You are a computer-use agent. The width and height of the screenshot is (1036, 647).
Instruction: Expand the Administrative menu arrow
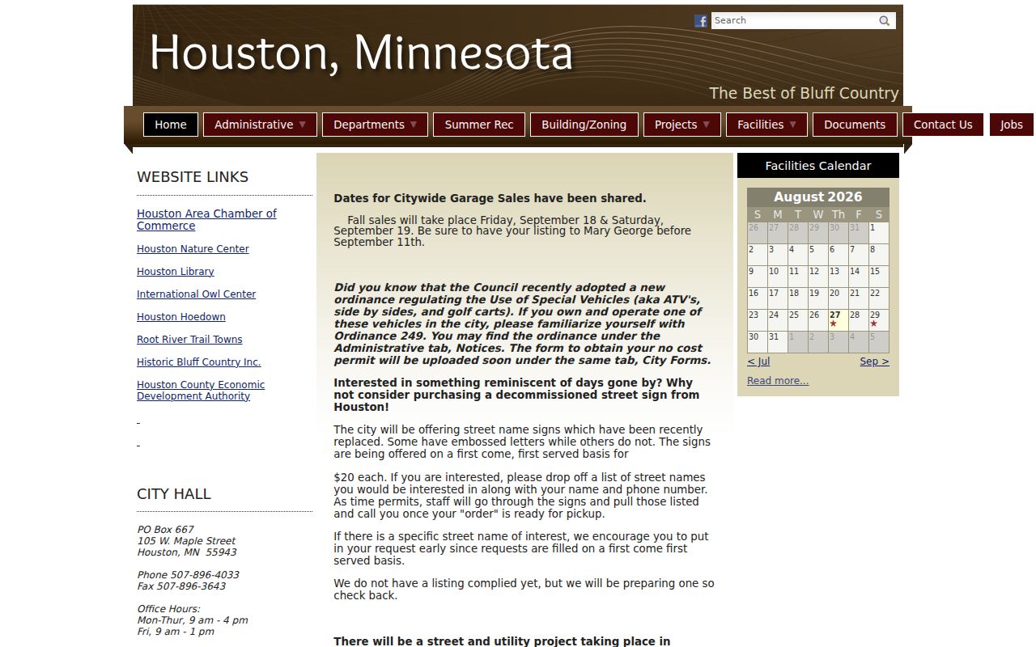[x=303, y=125]
